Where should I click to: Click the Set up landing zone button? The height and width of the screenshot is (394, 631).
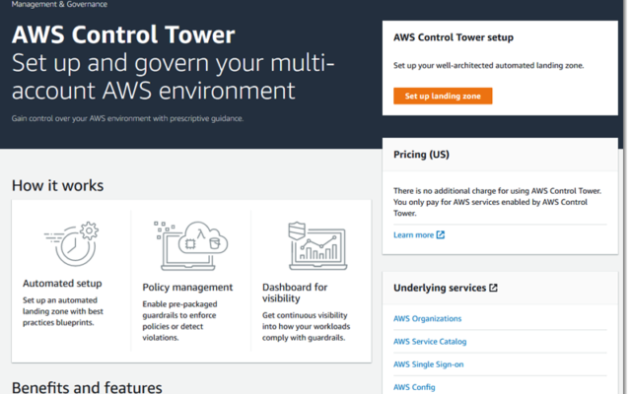(443, 97)
